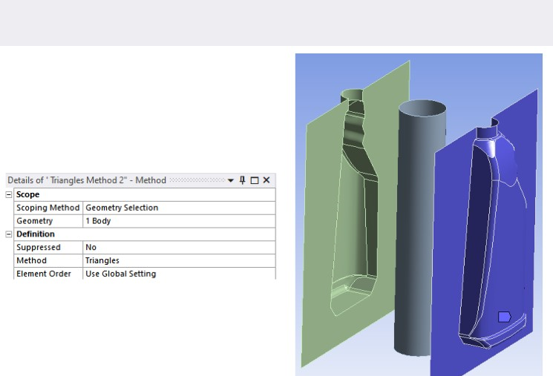553x376 pixels.
Task: Pin the Details panel with pushpin icon
Action: click(x=242, y=180)
